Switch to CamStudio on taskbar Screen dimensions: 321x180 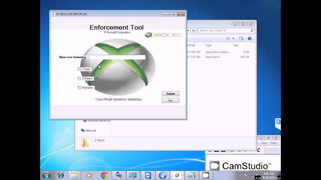(206, 175)
